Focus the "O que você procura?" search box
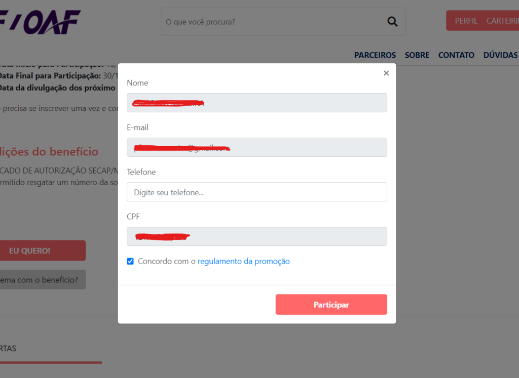The width and height of the screenshot is (519, 378). click(x=274, y=22)
